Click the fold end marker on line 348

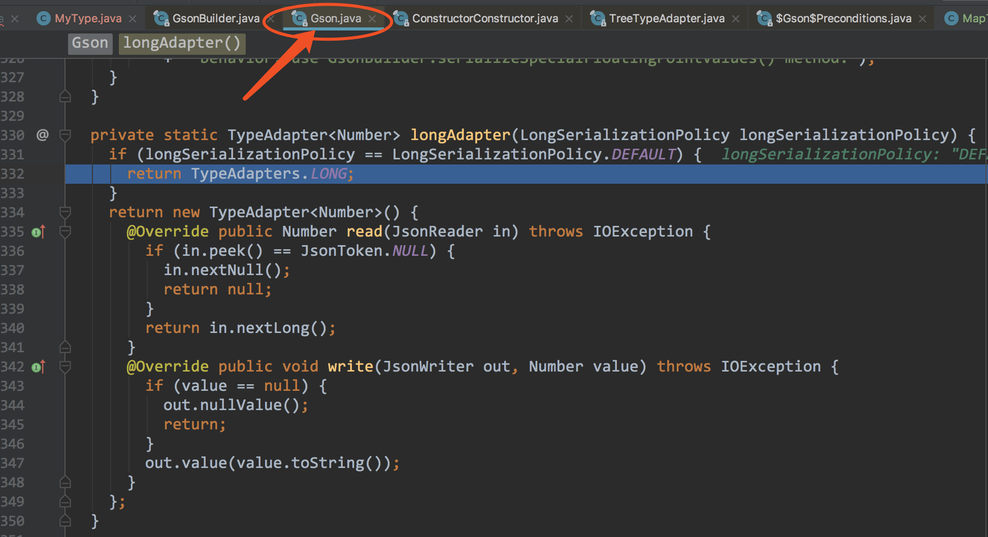pos(65,482)
